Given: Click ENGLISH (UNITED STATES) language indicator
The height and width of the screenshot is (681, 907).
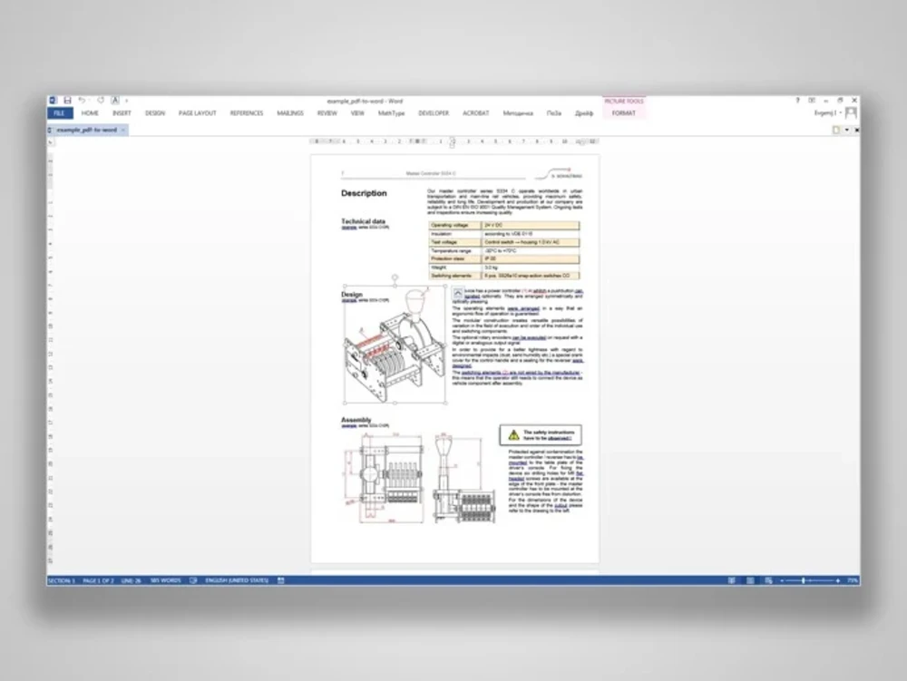Looking at the screenshot, I should click(x=237, y=580).
